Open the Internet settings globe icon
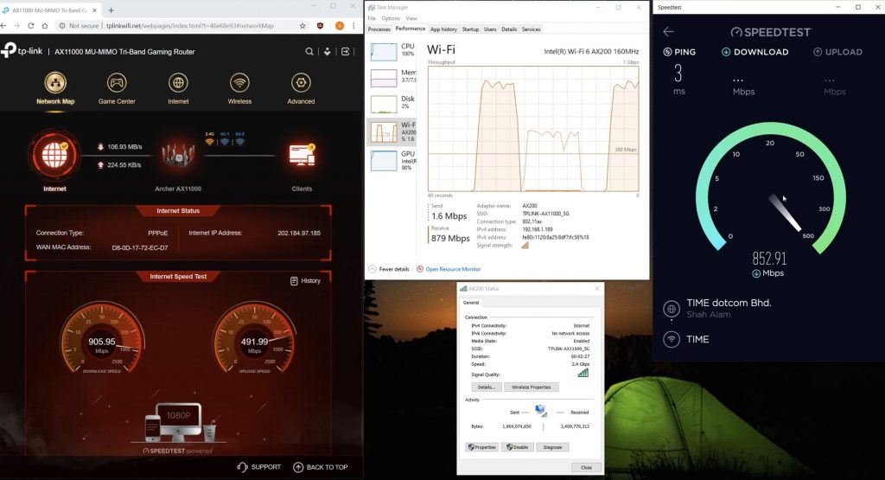The height and width of the screenshot is (480, 885). click(x=178, y=82)
